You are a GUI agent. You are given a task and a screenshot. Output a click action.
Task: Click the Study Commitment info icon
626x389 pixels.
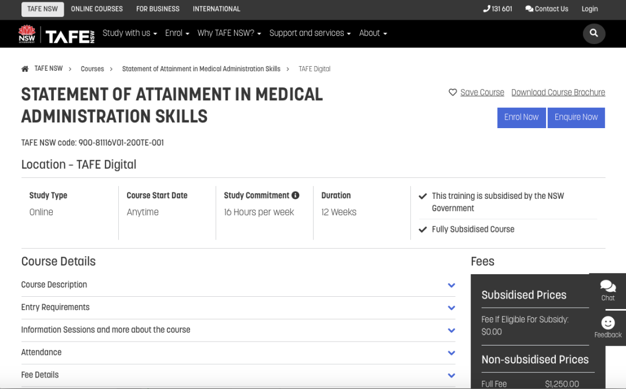295,195
